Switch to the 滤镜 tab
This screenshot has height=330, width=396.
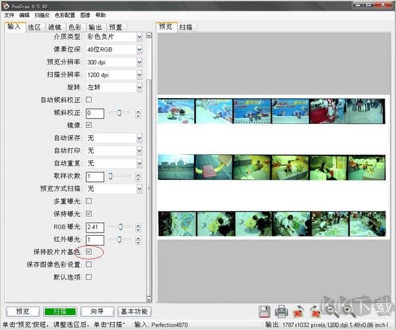coord(55,27)
